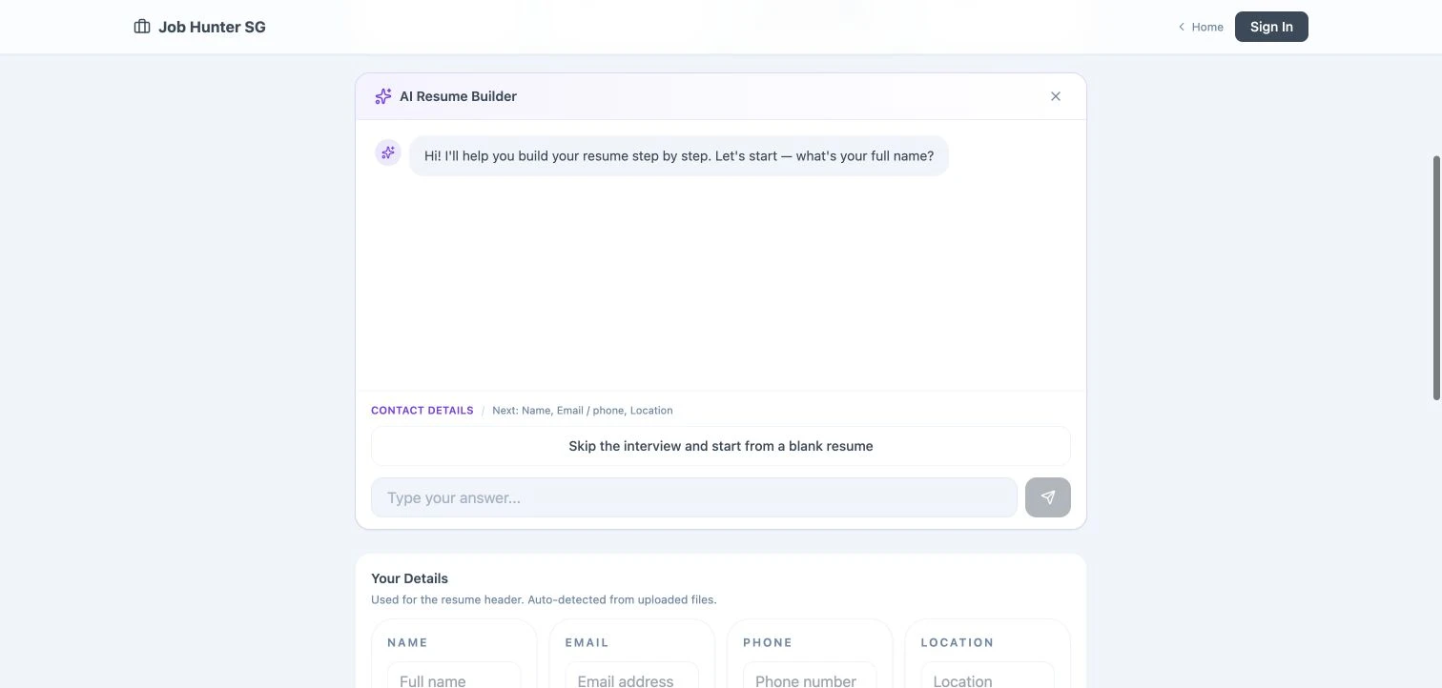Click the page vertical scrollbar thumb
This screenshot has height=688, width=1442.
click(x=1437, y=277)
